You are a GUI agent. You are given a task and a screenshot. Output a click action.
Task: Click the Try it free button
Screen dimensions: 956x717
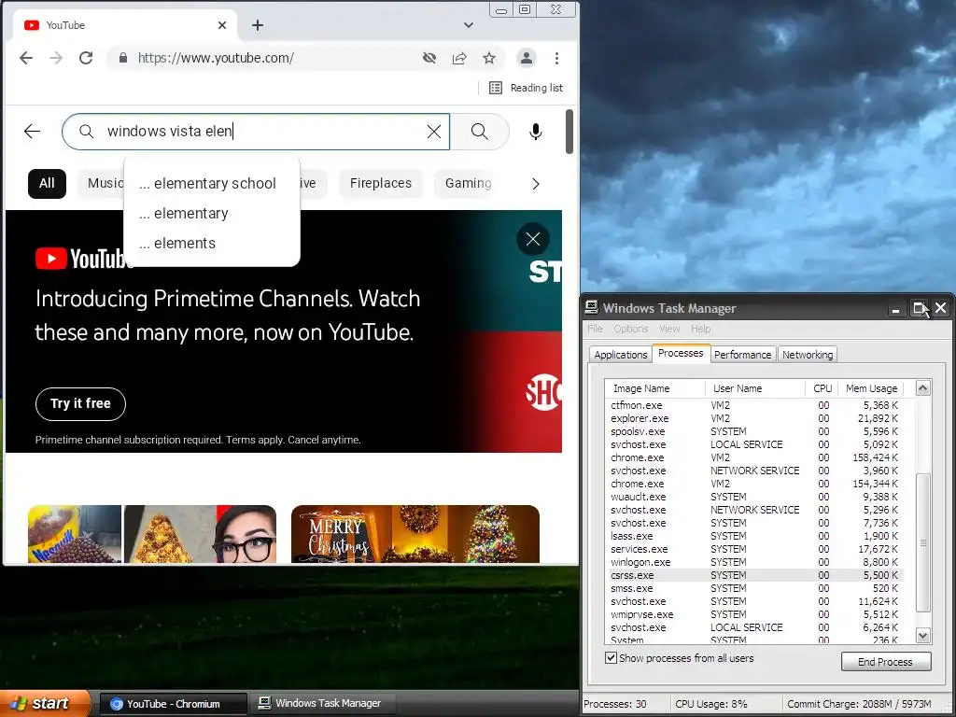click(x=80, y=403)
